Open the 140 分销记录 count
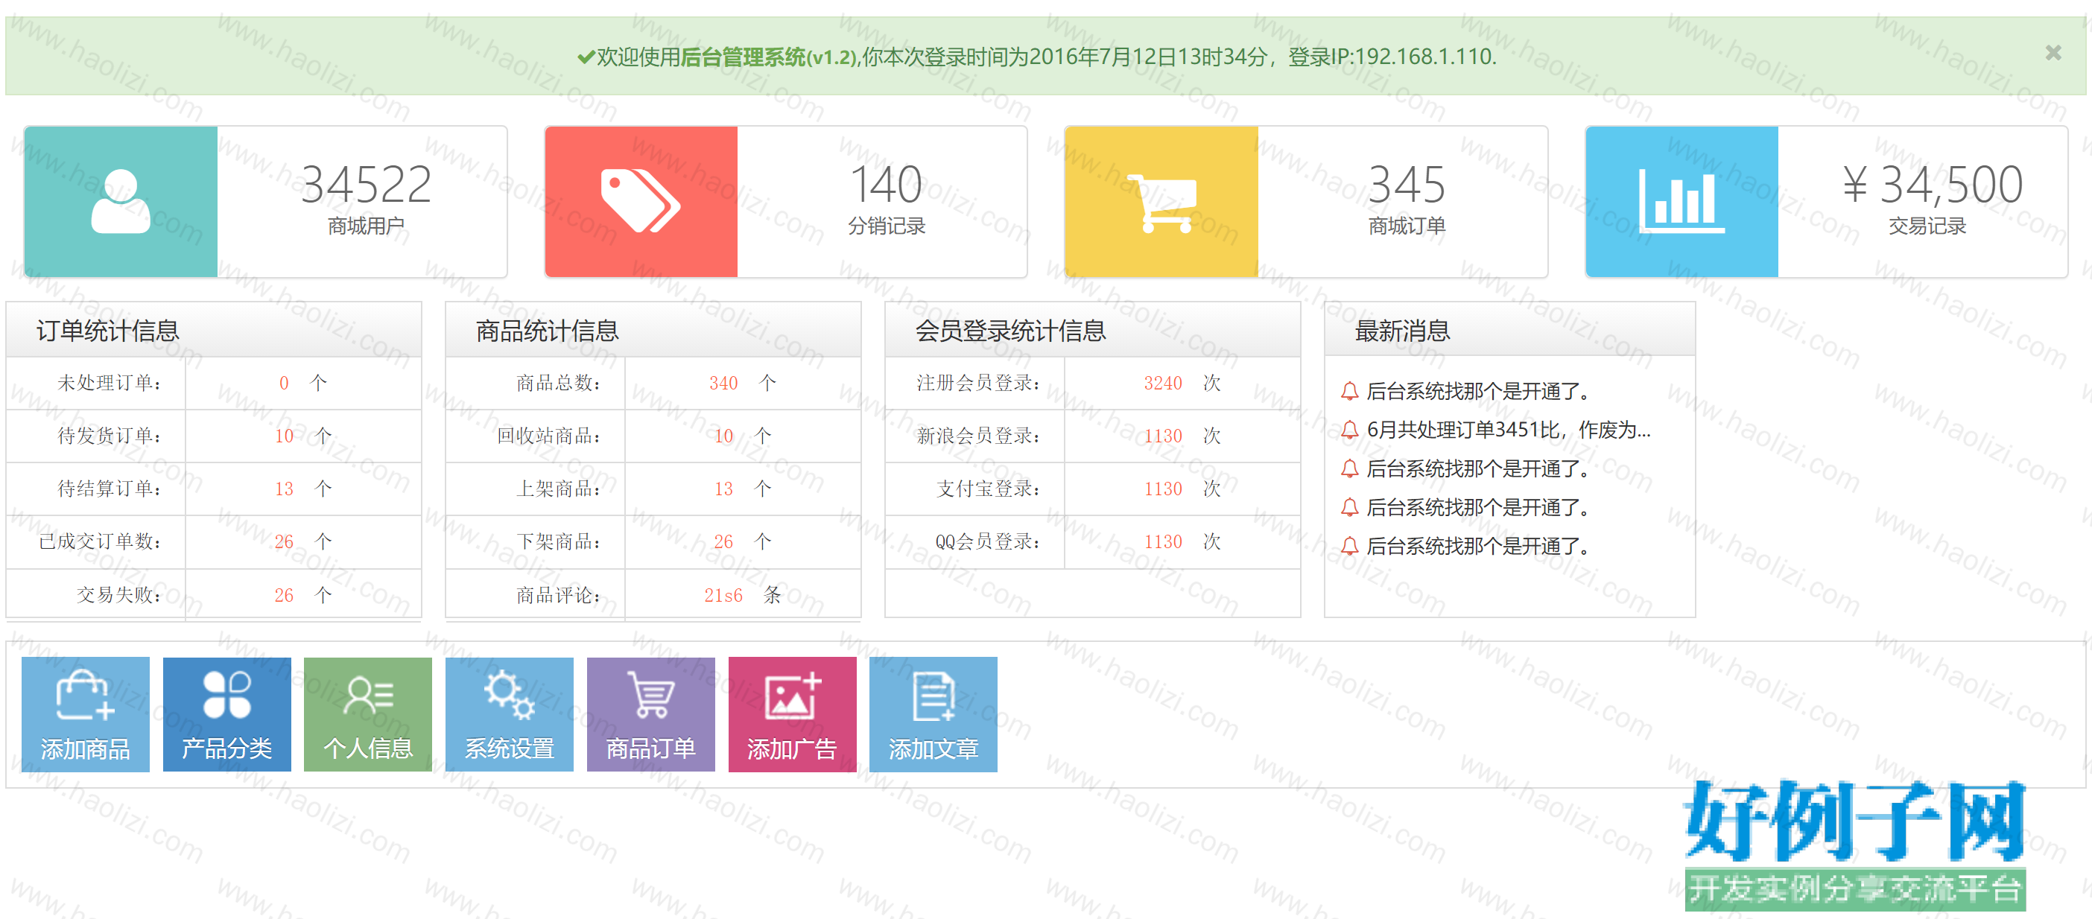The image size is (2092, 919). tap(886, 185)
